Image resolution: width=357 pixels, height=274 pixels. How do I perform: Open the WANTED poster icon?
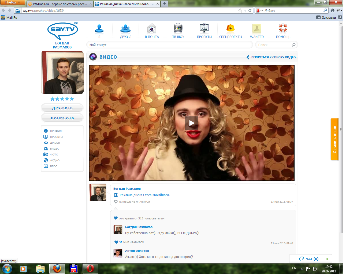click(257, 28)
